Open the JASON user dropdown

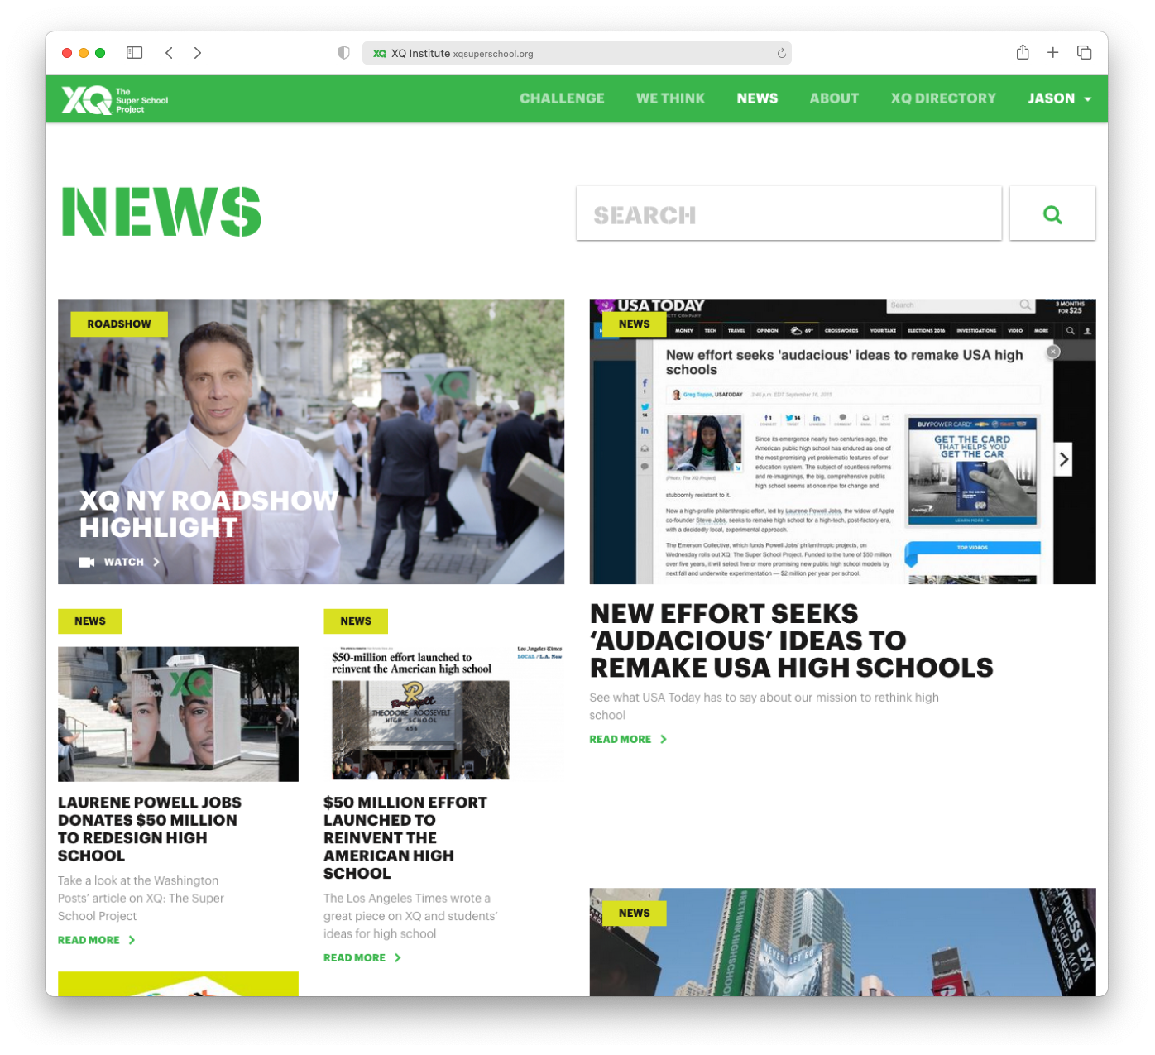point(1060,98)
